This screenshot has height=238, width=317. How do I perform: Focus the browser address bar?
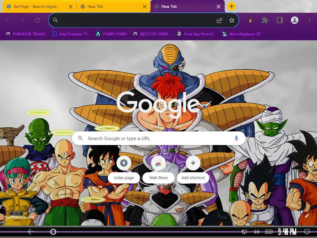tap(144, 20)
